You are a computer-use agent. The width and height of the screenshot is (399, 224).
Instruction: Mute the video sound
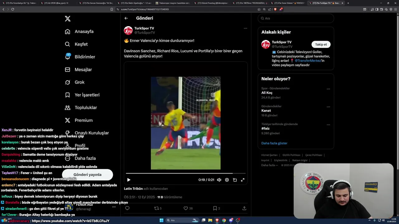tap(219, 180)
